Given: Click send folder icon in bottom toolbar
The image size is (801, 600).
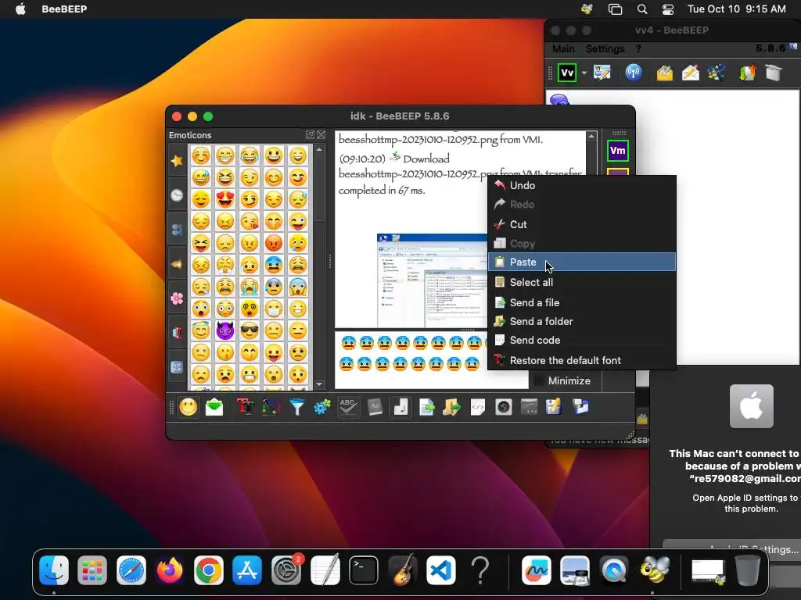Looking at the screenshot, I should pos(451,407).
